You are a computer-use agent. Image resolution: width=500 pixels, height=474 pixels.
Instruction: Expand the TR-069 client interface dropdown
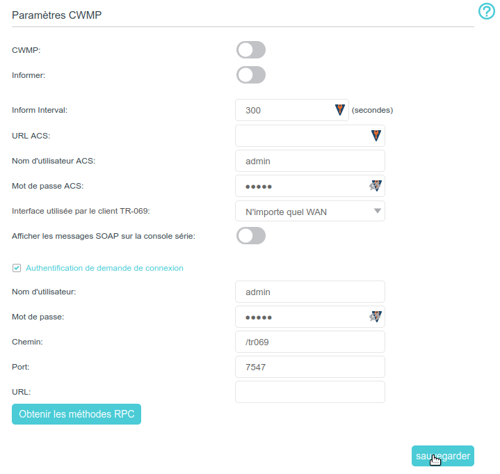pos(310,211)
